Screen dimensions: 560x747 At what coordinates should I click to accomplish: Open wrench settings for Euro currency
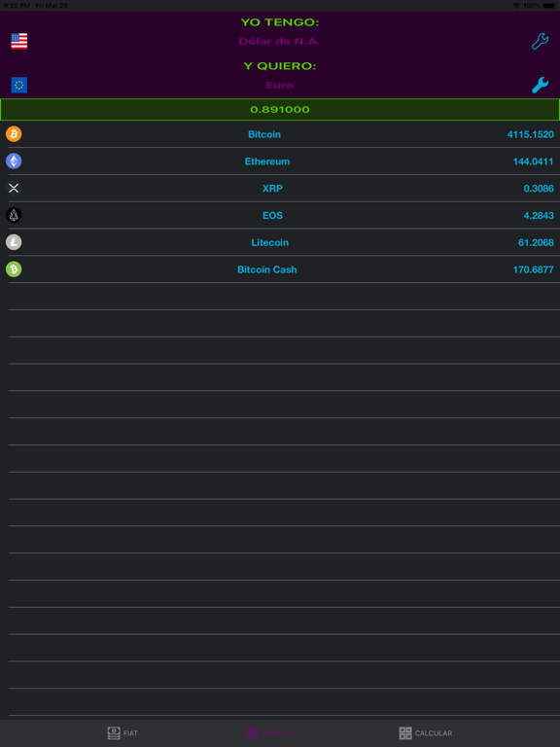point(540,86)
